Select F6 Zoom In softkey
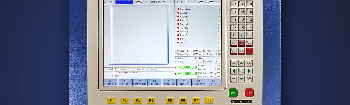This screenshot has width=350, height=105. (184, 82)
